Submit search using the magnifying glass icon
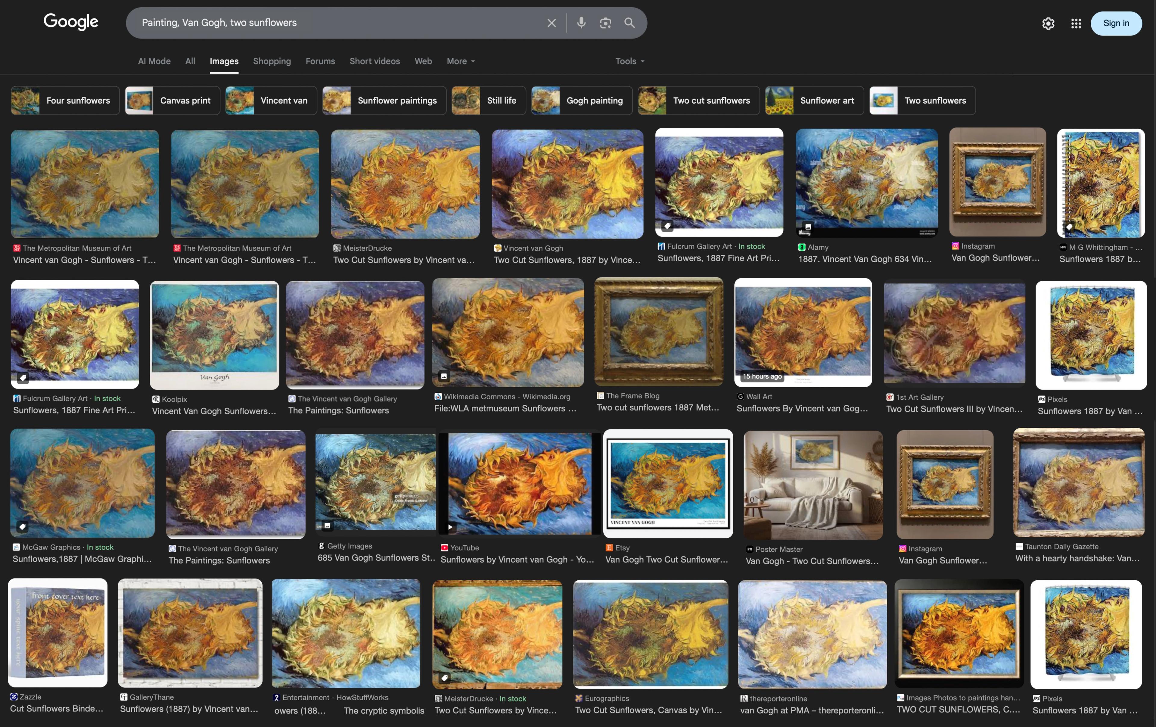1156x727 pixels. coord(629,23)
